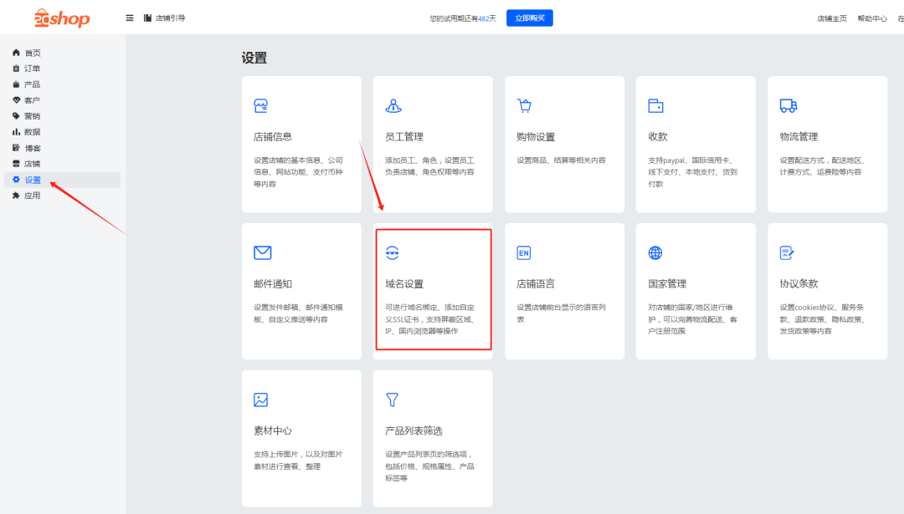Click the person icon on the 员工管理 card

tap(393, 105)
